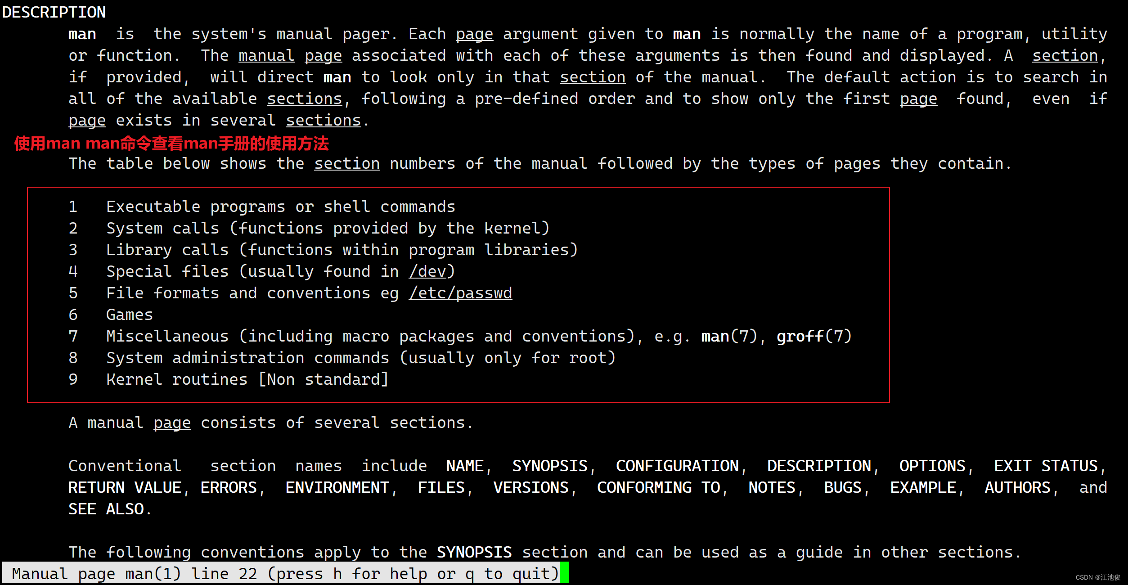Screen dimensions: 1128x585
Task: Click the word ENVIRONMENT in section names
Action: coord(337,487)
